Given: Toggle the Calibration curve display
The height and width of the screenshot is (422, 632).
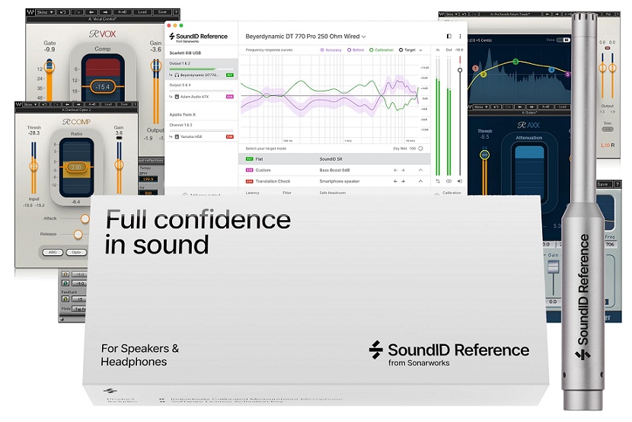Looking at the screenshot, I should [x=381, y=50].
